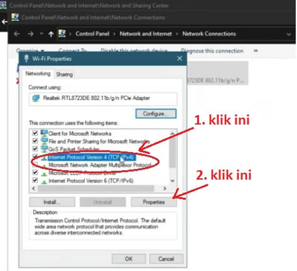
Task: Click the Control Panel address bar icon
Action: click(62, 34)
